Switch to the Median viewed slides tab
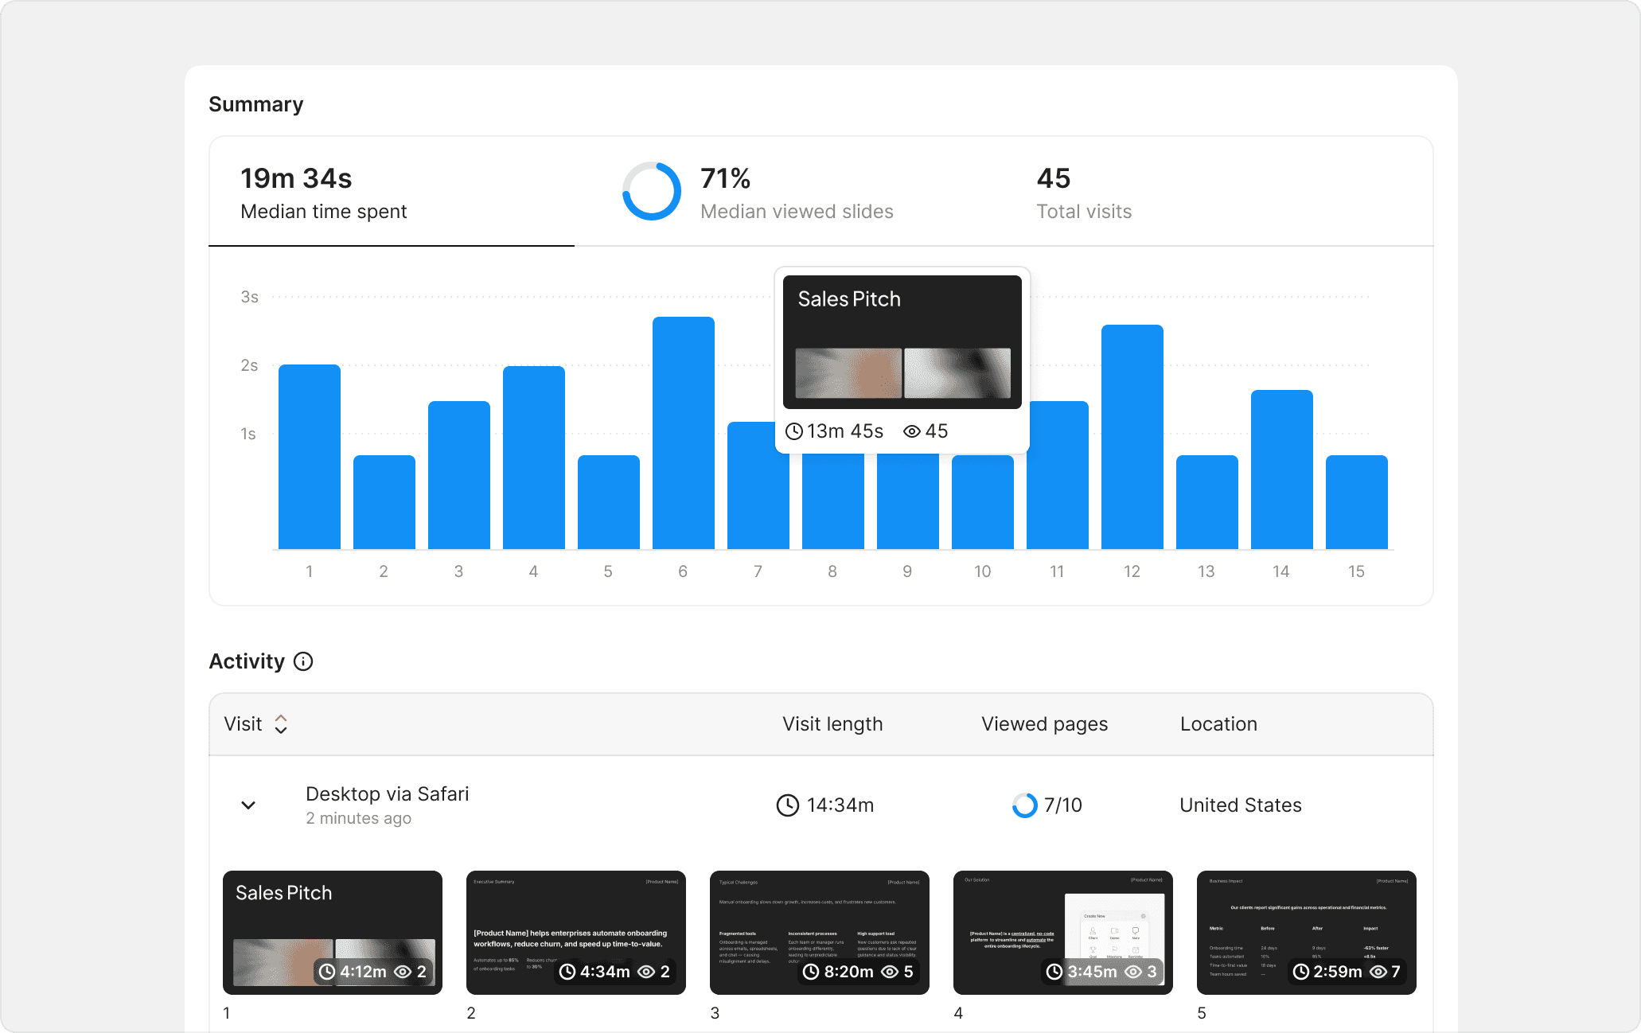The image size is (1641, 1033). pos(758,192)
